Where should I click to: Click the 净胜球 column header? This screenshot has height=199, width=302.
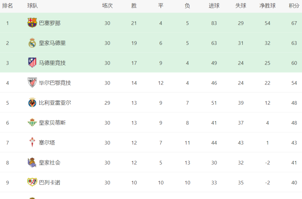[267, 6]
